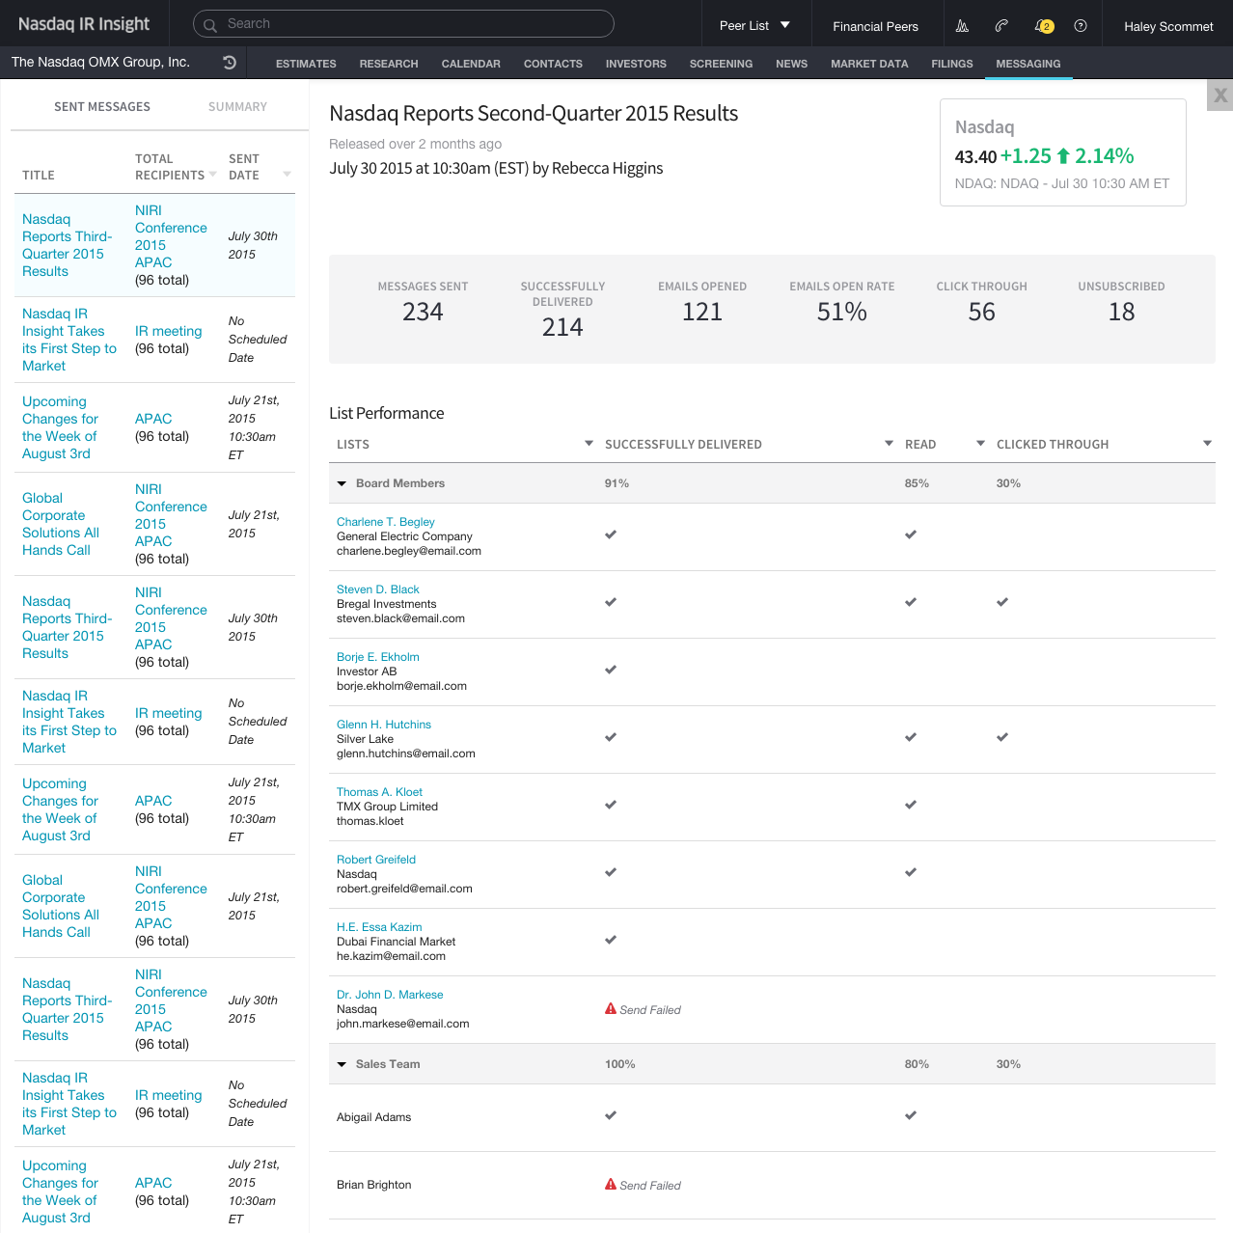Click delivered checkmark for Charlene T. Begley

click(x=611, y=534)
